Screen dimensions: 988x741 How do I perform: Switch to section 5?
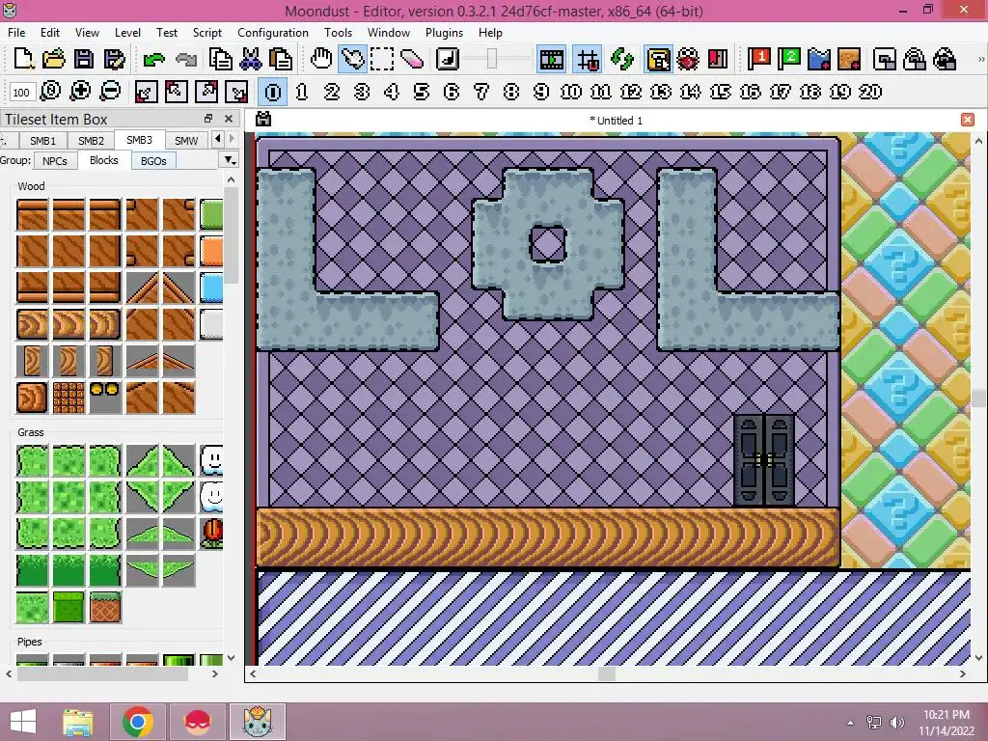[x=422, y=92]
